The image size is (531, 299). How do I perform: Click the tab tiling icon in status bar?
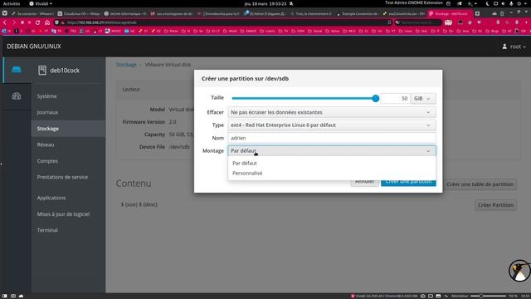pyautogui.click(x=431, y=296)
